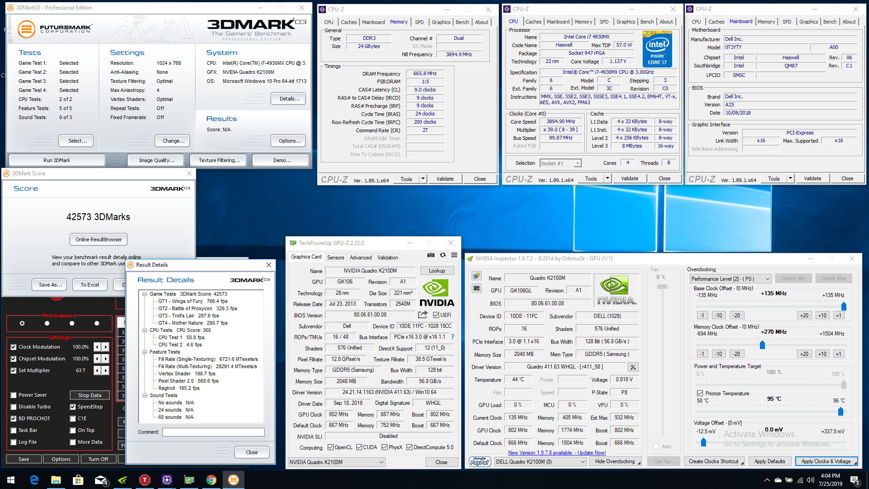Click the 3DMark orange taskbar icon
This screenshot has height=489, width=869.
[233, 480]
